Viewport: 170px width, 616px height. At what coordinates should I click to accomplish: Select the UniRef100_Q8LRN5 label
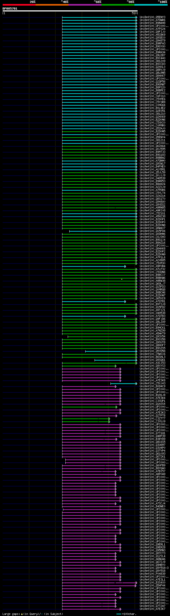click(152, 73)
